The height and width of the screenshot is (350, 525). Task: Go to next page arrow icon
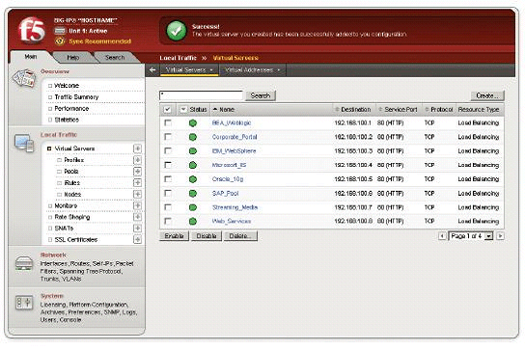pyautogui.click(x=500, y=236)
